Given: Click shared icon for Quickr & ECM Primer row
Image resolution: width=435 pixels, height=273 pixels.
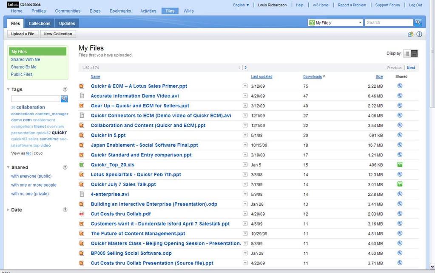Looking at the screenshot, I should point(400,86).
